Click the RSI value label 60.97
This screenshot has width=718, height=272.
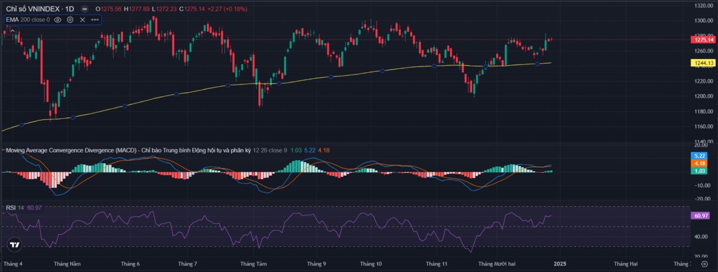pos(700,216)
